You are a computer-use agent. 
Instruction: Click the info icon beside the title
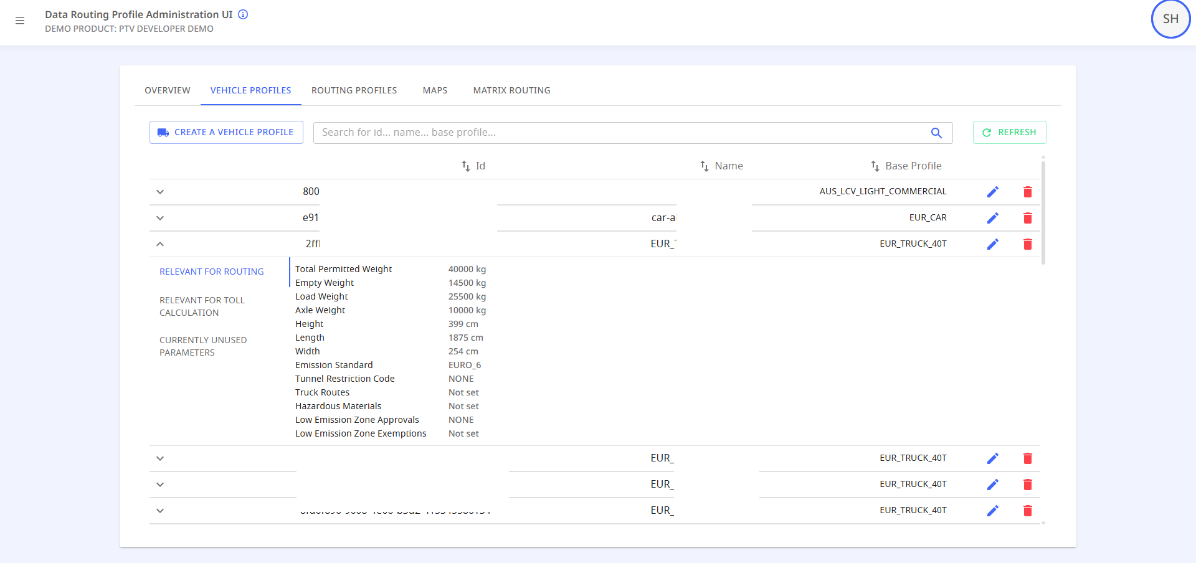click(x=243, y=14)
